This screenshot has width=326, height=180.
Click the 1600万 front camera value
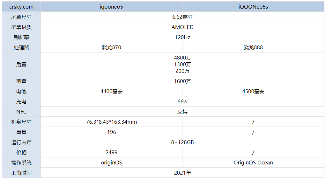(x=182, y=81)
